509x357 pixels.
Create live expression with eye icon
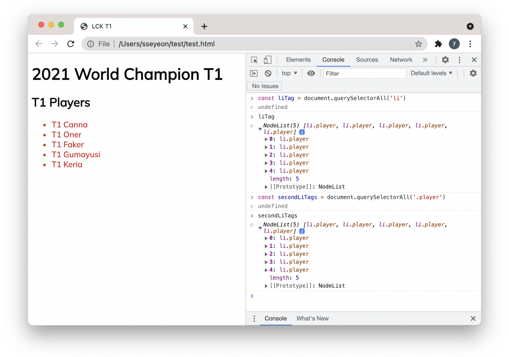click(x=311, y=73)
